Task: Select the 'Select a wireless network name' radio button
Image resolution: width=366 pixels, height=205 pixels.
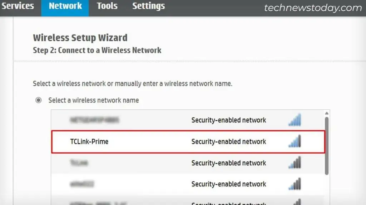Action: point(39,100)
